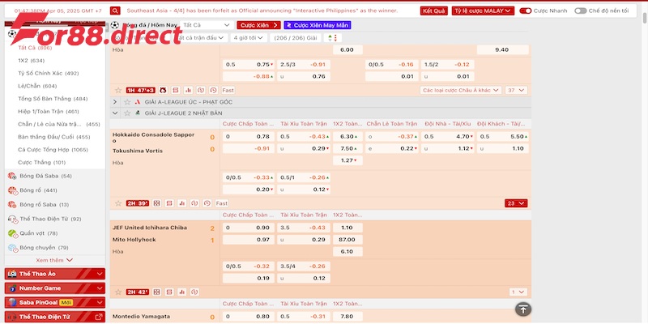Favorite the J-League 2 Nhật Bản league star
Image resolution: width=648 pixels, height=324 pixels.
pyautogui.click(x=126, y=113)
